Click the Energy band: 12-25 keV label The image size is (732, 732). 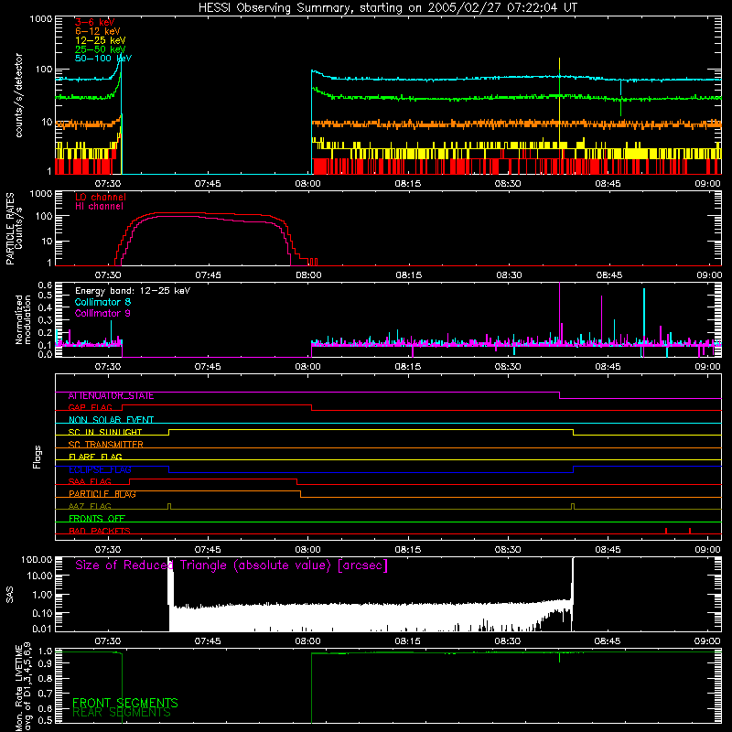click(x=133, y=291)
